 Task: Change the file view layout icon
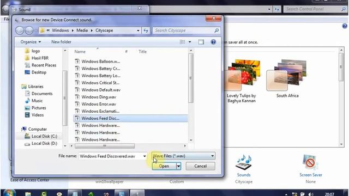point(182,42)
